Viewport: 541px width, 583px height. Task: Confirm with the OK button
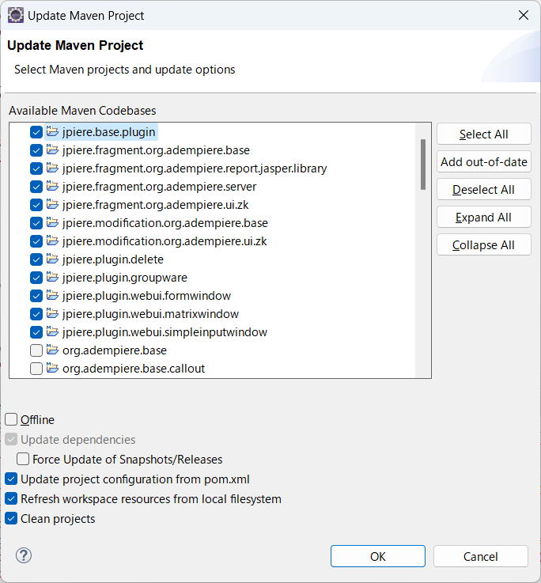click(378, 556)
